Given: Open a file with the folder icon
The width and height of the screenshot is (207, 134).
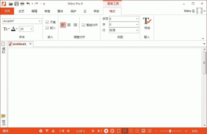Looking at the screenshot, I should [x=11, y=4].
